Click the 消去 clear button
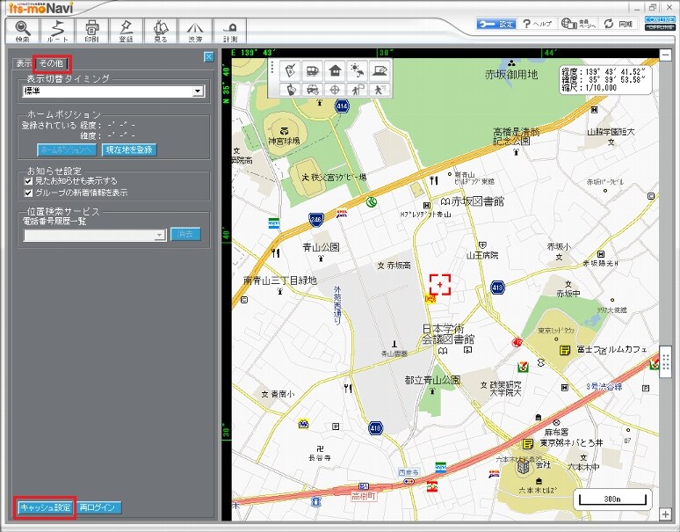The image size is (680, 532). point(185,234)
